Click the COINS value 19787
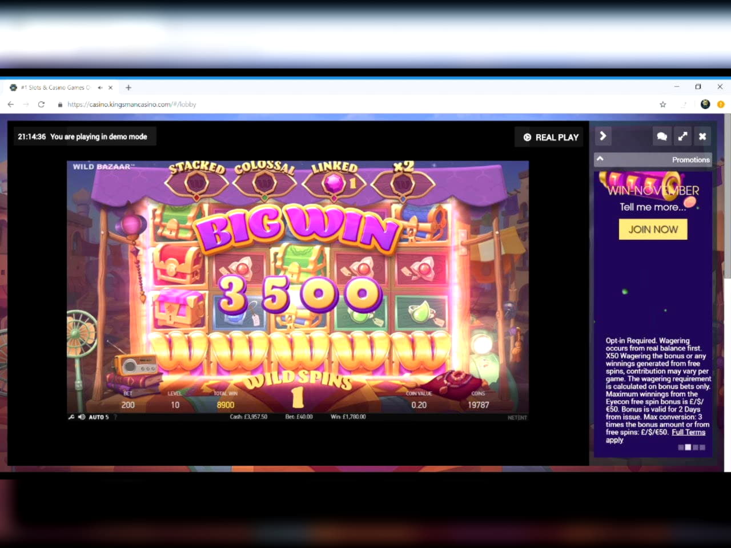 (x=478, y=405)
